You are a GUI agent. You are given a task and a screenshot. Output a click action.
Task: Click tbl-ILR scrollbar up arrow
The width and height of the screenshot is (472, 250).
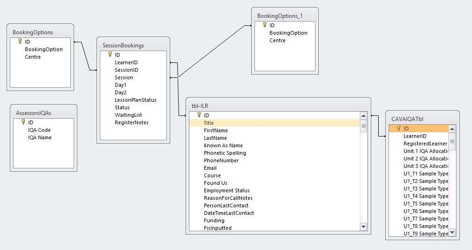tap(364, 116)
